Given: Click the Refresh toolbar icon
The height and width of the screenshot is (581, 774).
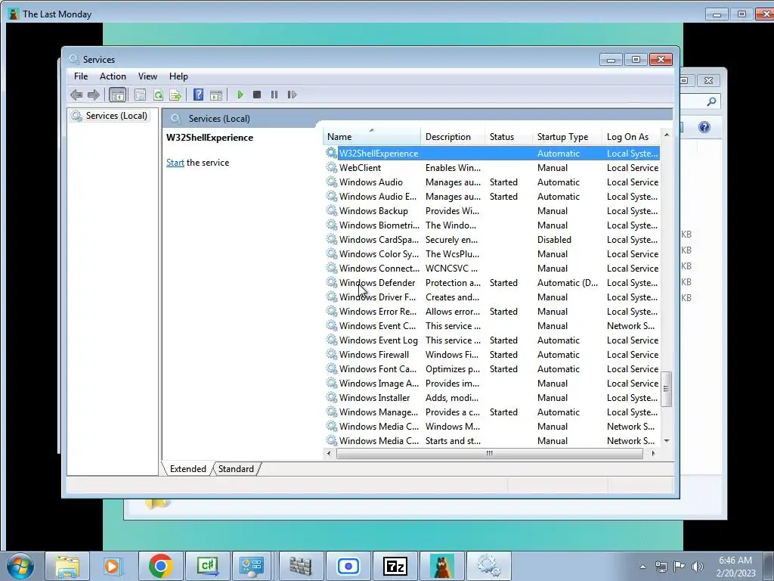Looking at the screenshot, I should point(158,95).
